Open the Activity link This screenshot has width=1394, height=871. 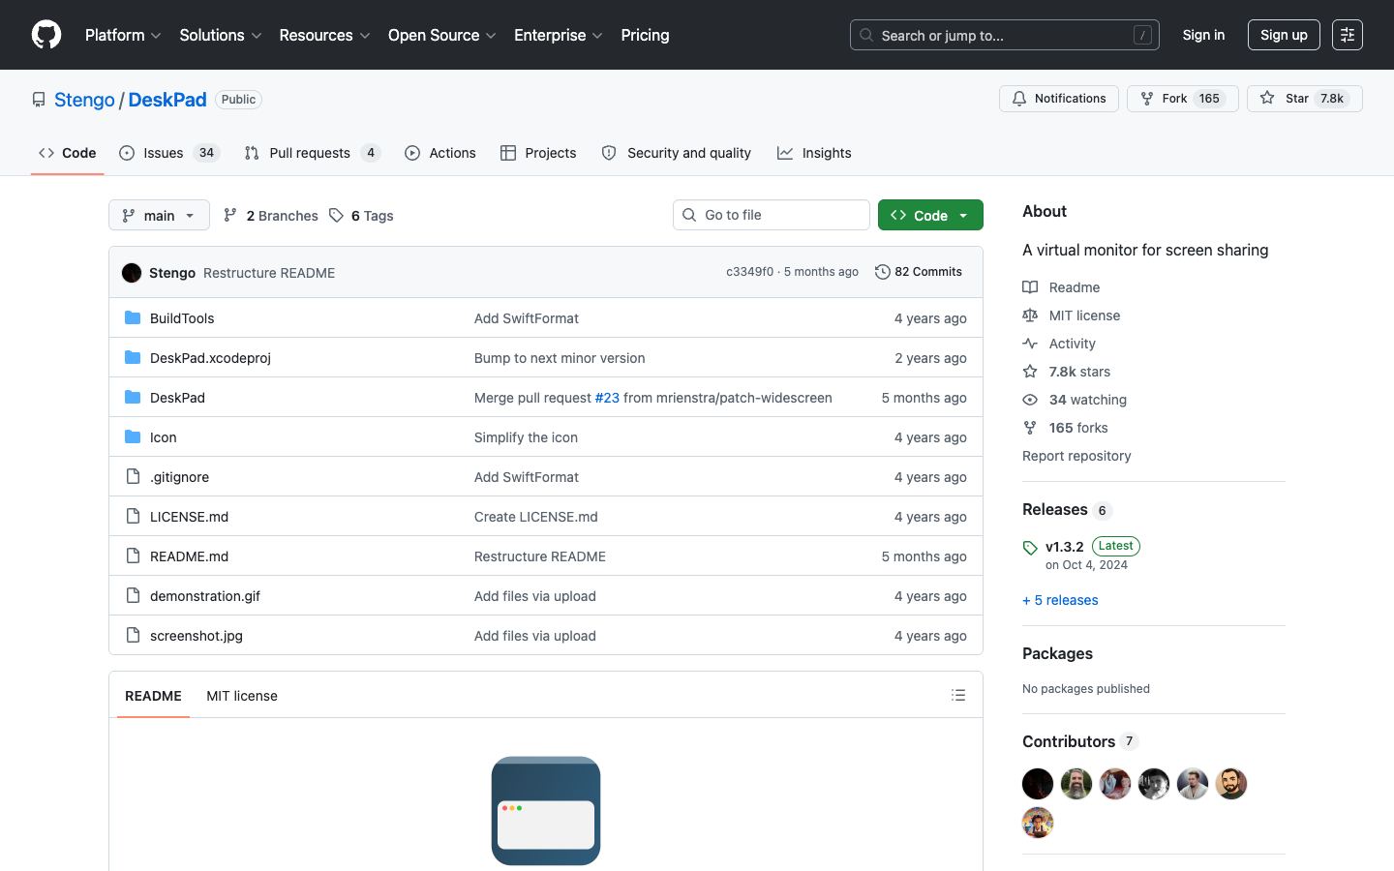point(1060,344)
